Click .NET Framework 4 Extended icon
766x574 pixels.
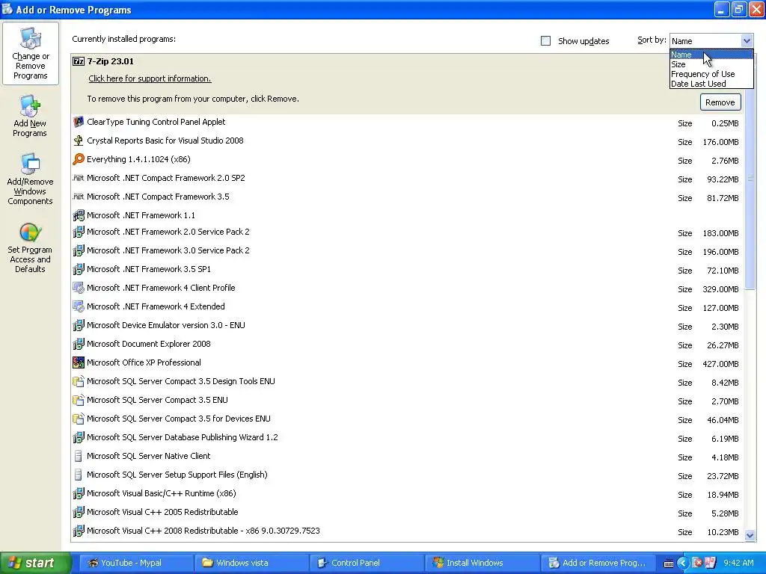pos(78,306)
